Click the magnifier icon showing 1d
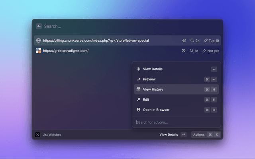255x159 pixels. (x=192, y=51)
